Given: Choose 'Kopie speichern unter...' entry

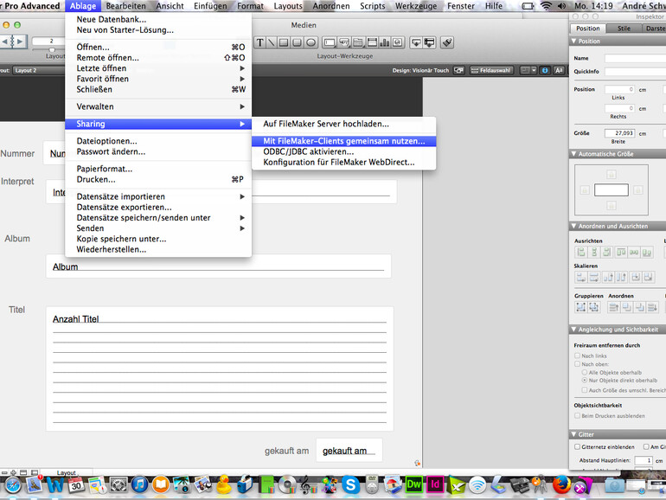Looking at the screenshot, I should click(x=158, y=239).
